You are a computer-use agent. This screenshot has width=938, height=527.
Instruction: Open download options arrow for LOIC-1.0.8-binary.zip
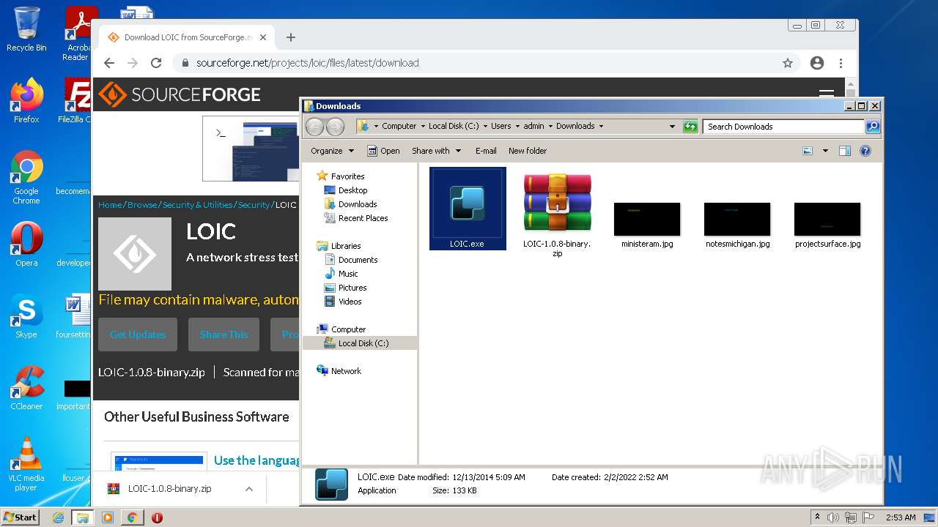coord(249,489)
